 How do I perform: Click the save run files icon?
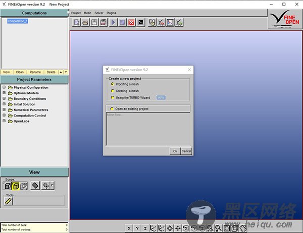click(104, 22)
